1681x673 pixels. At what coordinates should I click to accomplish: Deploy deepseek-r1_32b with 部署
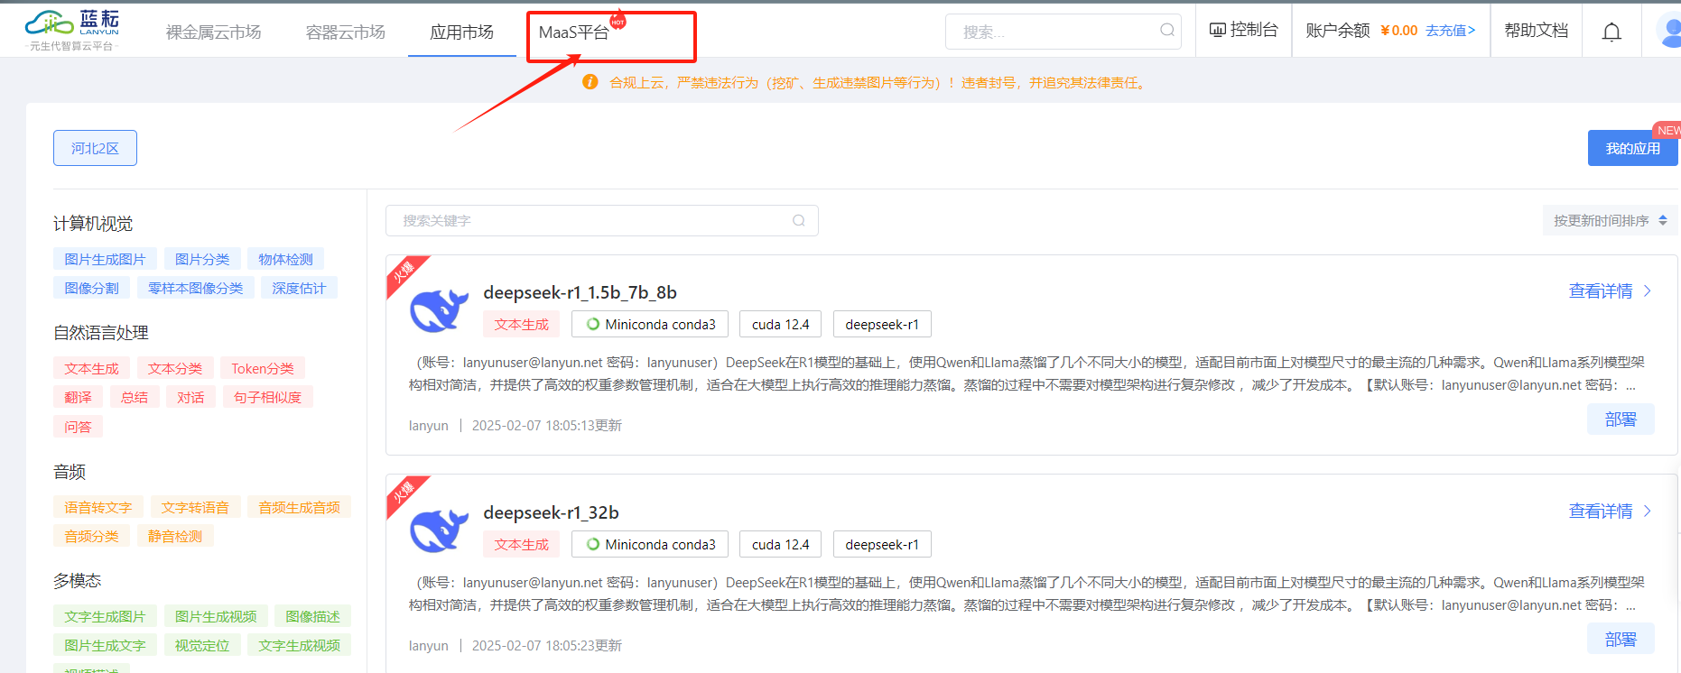point(1621,639)
